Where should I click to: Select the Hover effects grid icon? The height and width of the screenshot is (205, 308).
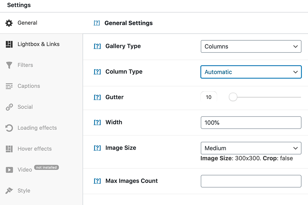[9, 149]
